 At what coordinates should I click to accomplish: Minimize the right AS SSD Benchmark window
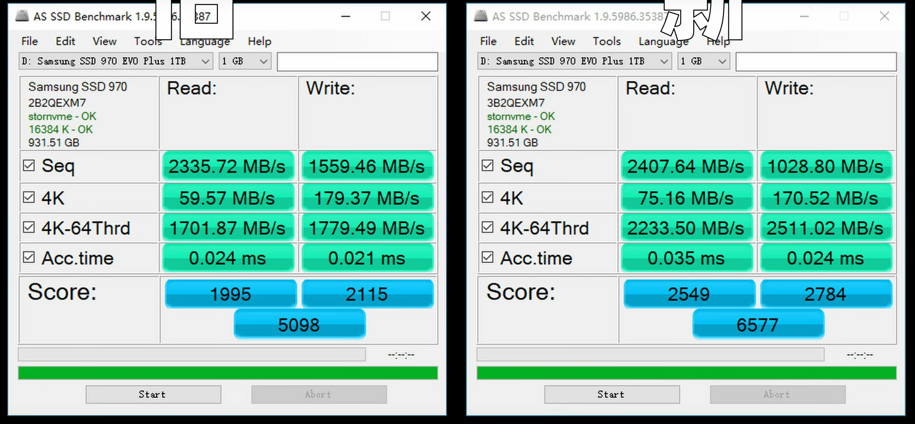pyautogui.click(x=804, y=16)
